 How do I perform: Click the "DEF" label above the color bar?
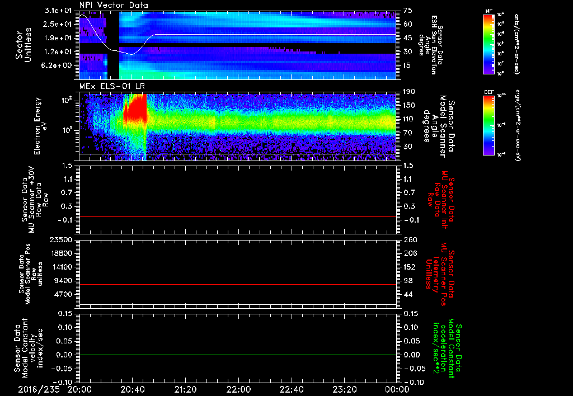[x=489, y=92]
